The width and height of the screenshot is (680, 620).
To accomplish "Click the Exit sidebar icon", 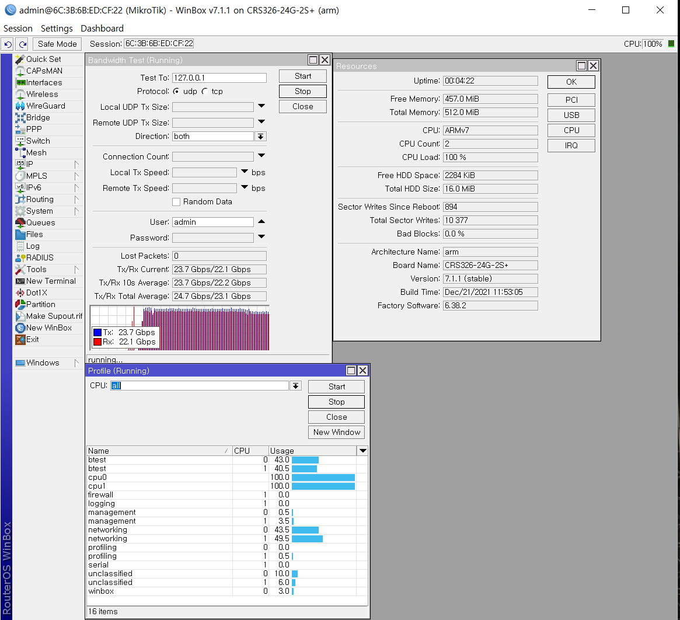I will click(x=20, y=340).
